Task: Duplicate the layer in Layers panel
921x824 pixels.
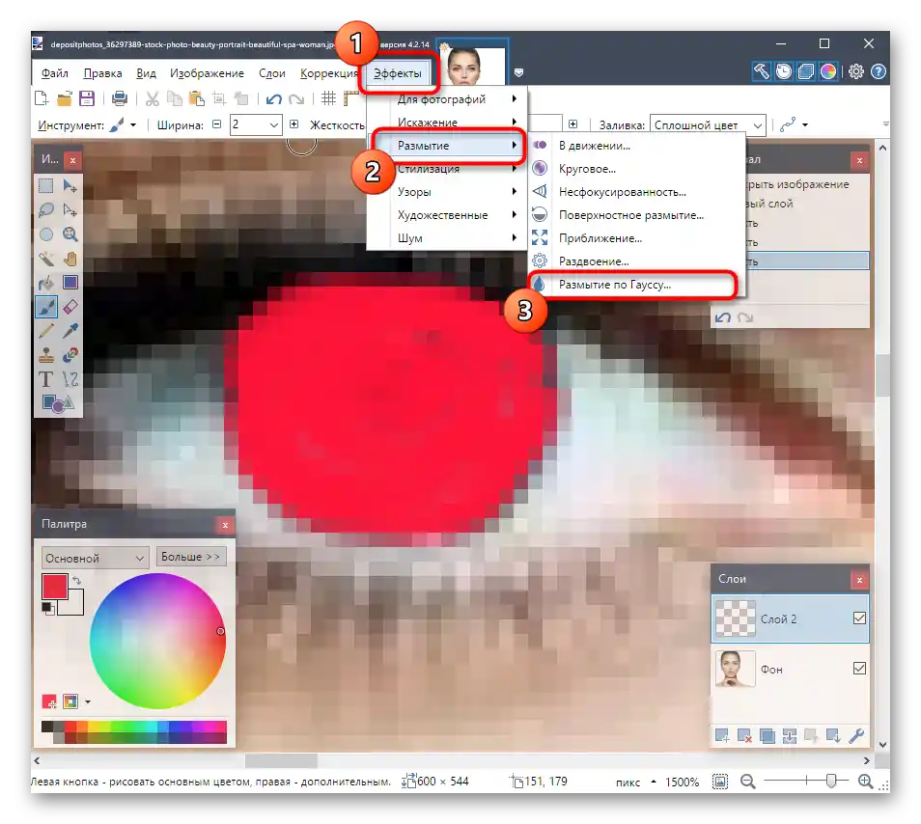Action: click(767, 735)
